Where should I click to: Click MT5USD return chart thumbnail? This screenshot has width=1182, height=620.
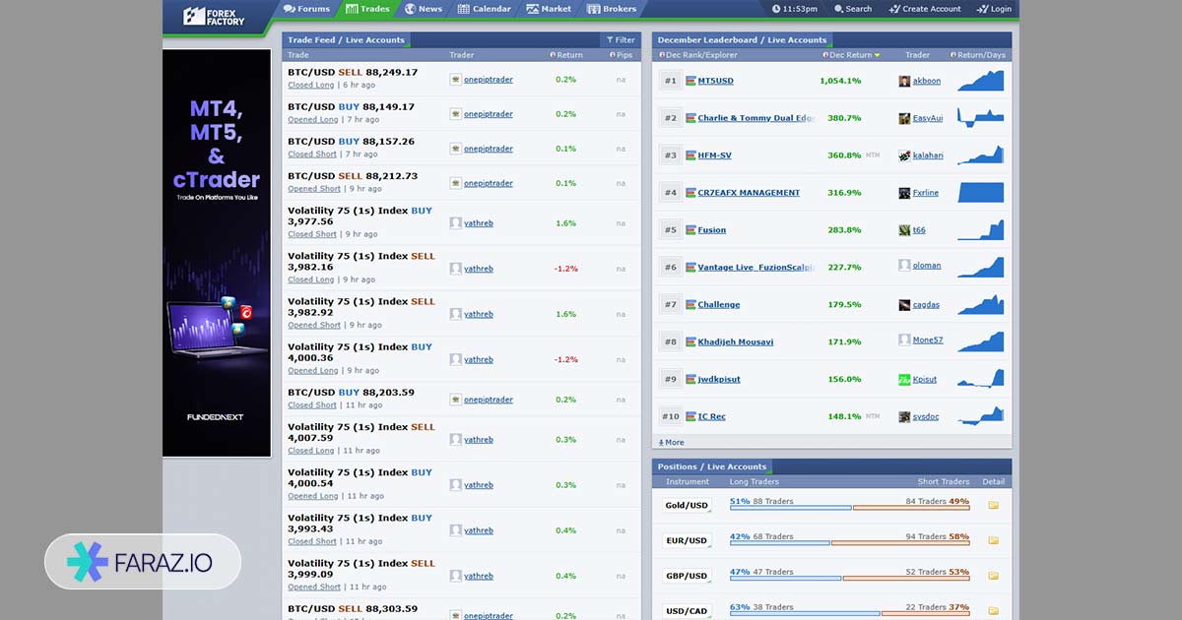(980, 81)
